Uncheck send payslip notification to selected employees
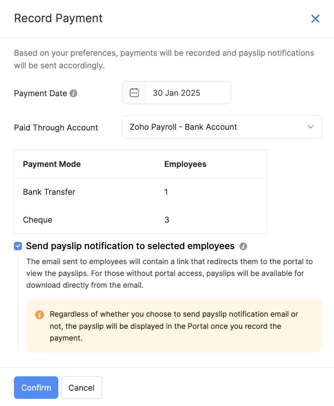334x406 pixels. click(x=18, y=246)
